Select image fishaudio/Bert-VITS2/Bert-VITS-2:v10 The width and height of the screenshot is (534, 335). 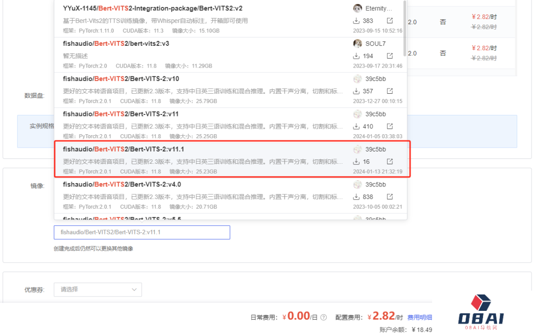click(230, 90)
